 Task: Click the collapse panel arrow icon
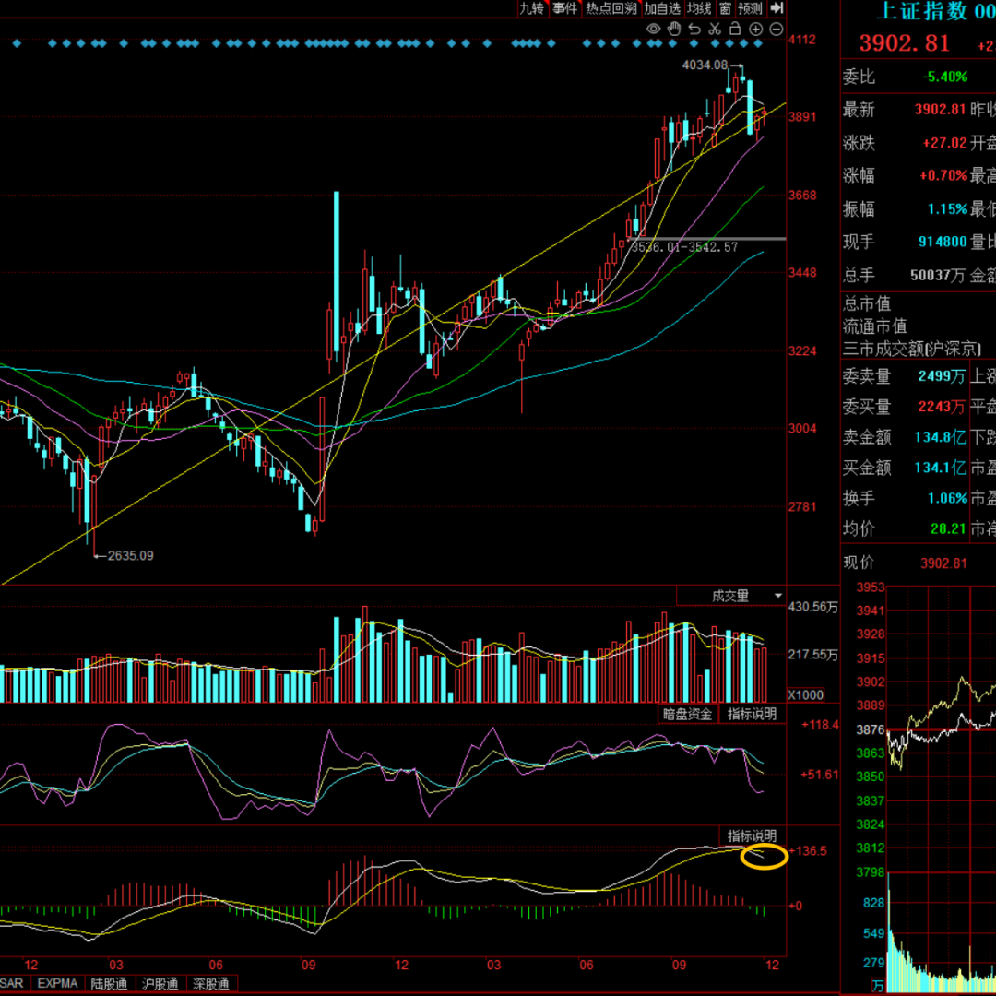(777, 8)
